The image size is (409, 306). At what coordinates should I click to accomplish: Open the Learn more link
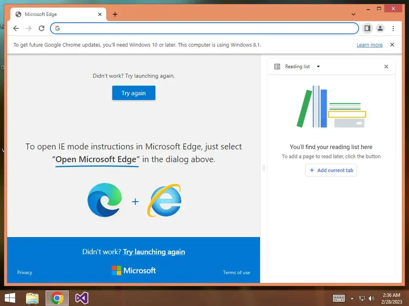[x=369, y=45]
